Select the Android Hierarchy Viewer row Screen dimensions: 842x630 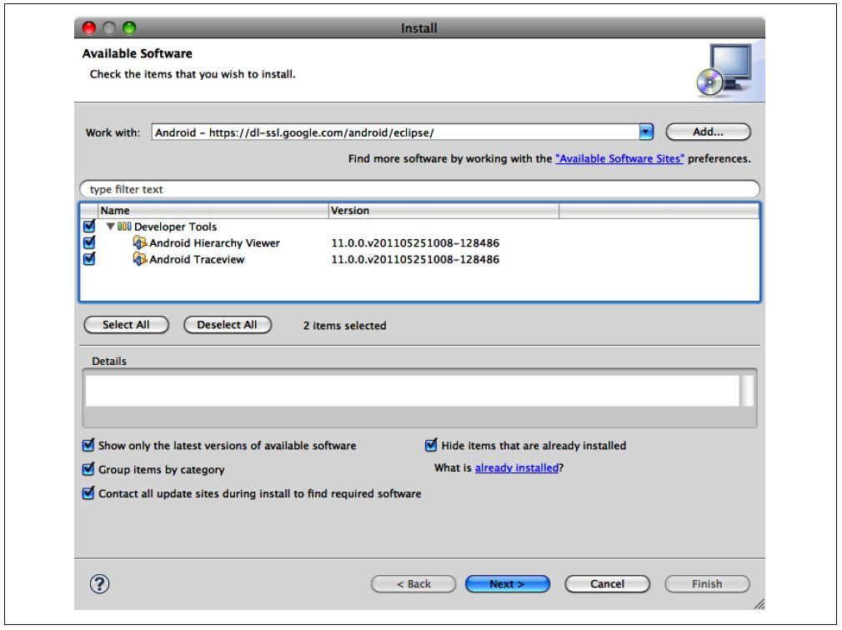[x=419, y=243]
